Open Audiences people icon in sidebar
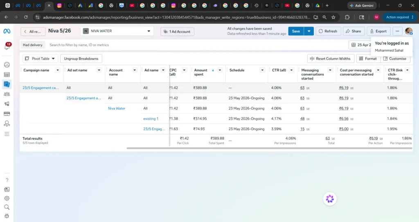 (7, 94)
